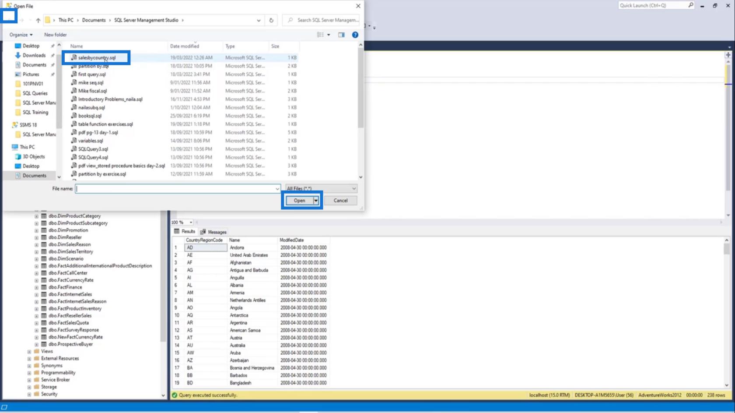Select partition by exercise.sql file
The image size is (735, 413).
tap(102, 174)
